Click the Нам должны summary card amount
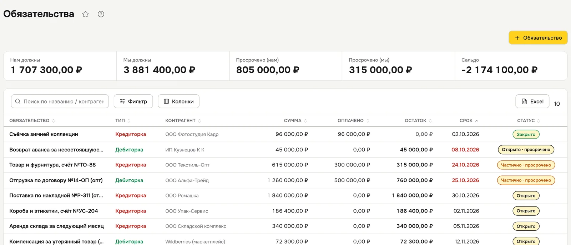This screenshot has height=245, width=571. click(46, 70)
